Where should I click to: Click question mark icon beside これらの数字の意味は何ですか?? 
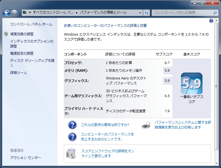[x=72, y=125]
